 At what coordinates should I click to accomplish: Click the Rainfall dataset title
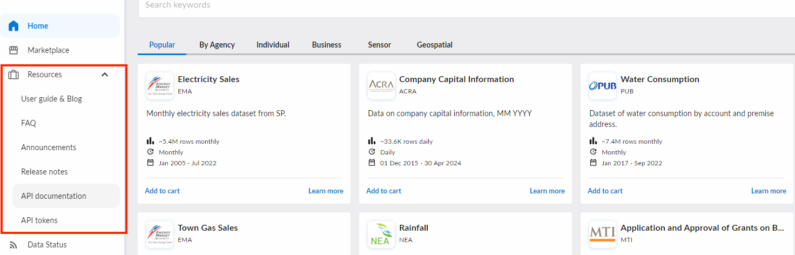[x=414, y=228]
